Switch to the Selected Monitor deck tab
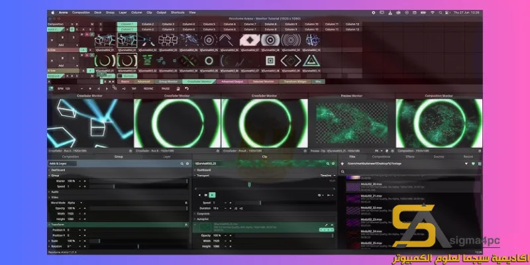 pyautogui.click(x=264, y=81)
